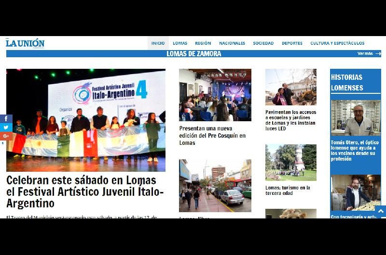
Task: Click the scroll-to-top arrow button
Action: click(380, 211)
